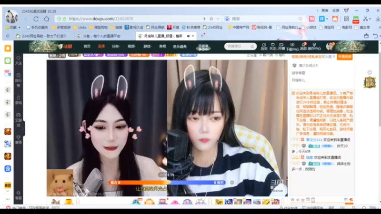Viewport: 381px width, 214px height.
Task: Click the back navigation arrow
Action: tap(26, 19)
